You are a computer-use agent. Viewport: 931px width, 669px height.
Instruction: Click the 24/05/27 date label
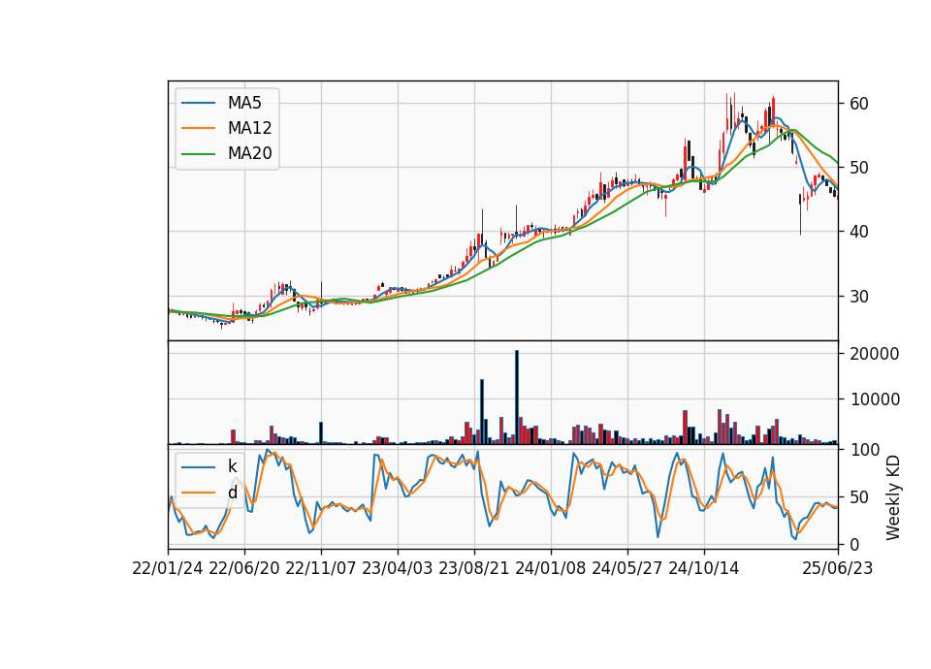coord(627,568)
